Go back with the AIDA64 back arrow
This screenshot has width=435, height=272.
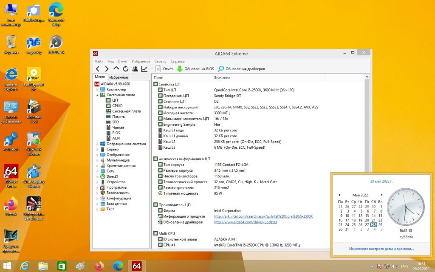tap(98, 69)
